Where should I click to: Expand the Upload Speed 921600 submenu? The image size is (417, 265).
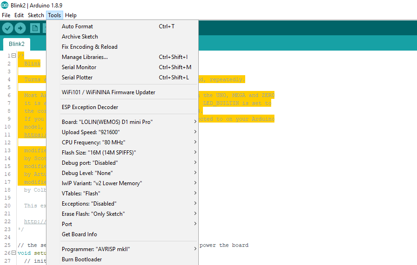[x=122, y=132]
